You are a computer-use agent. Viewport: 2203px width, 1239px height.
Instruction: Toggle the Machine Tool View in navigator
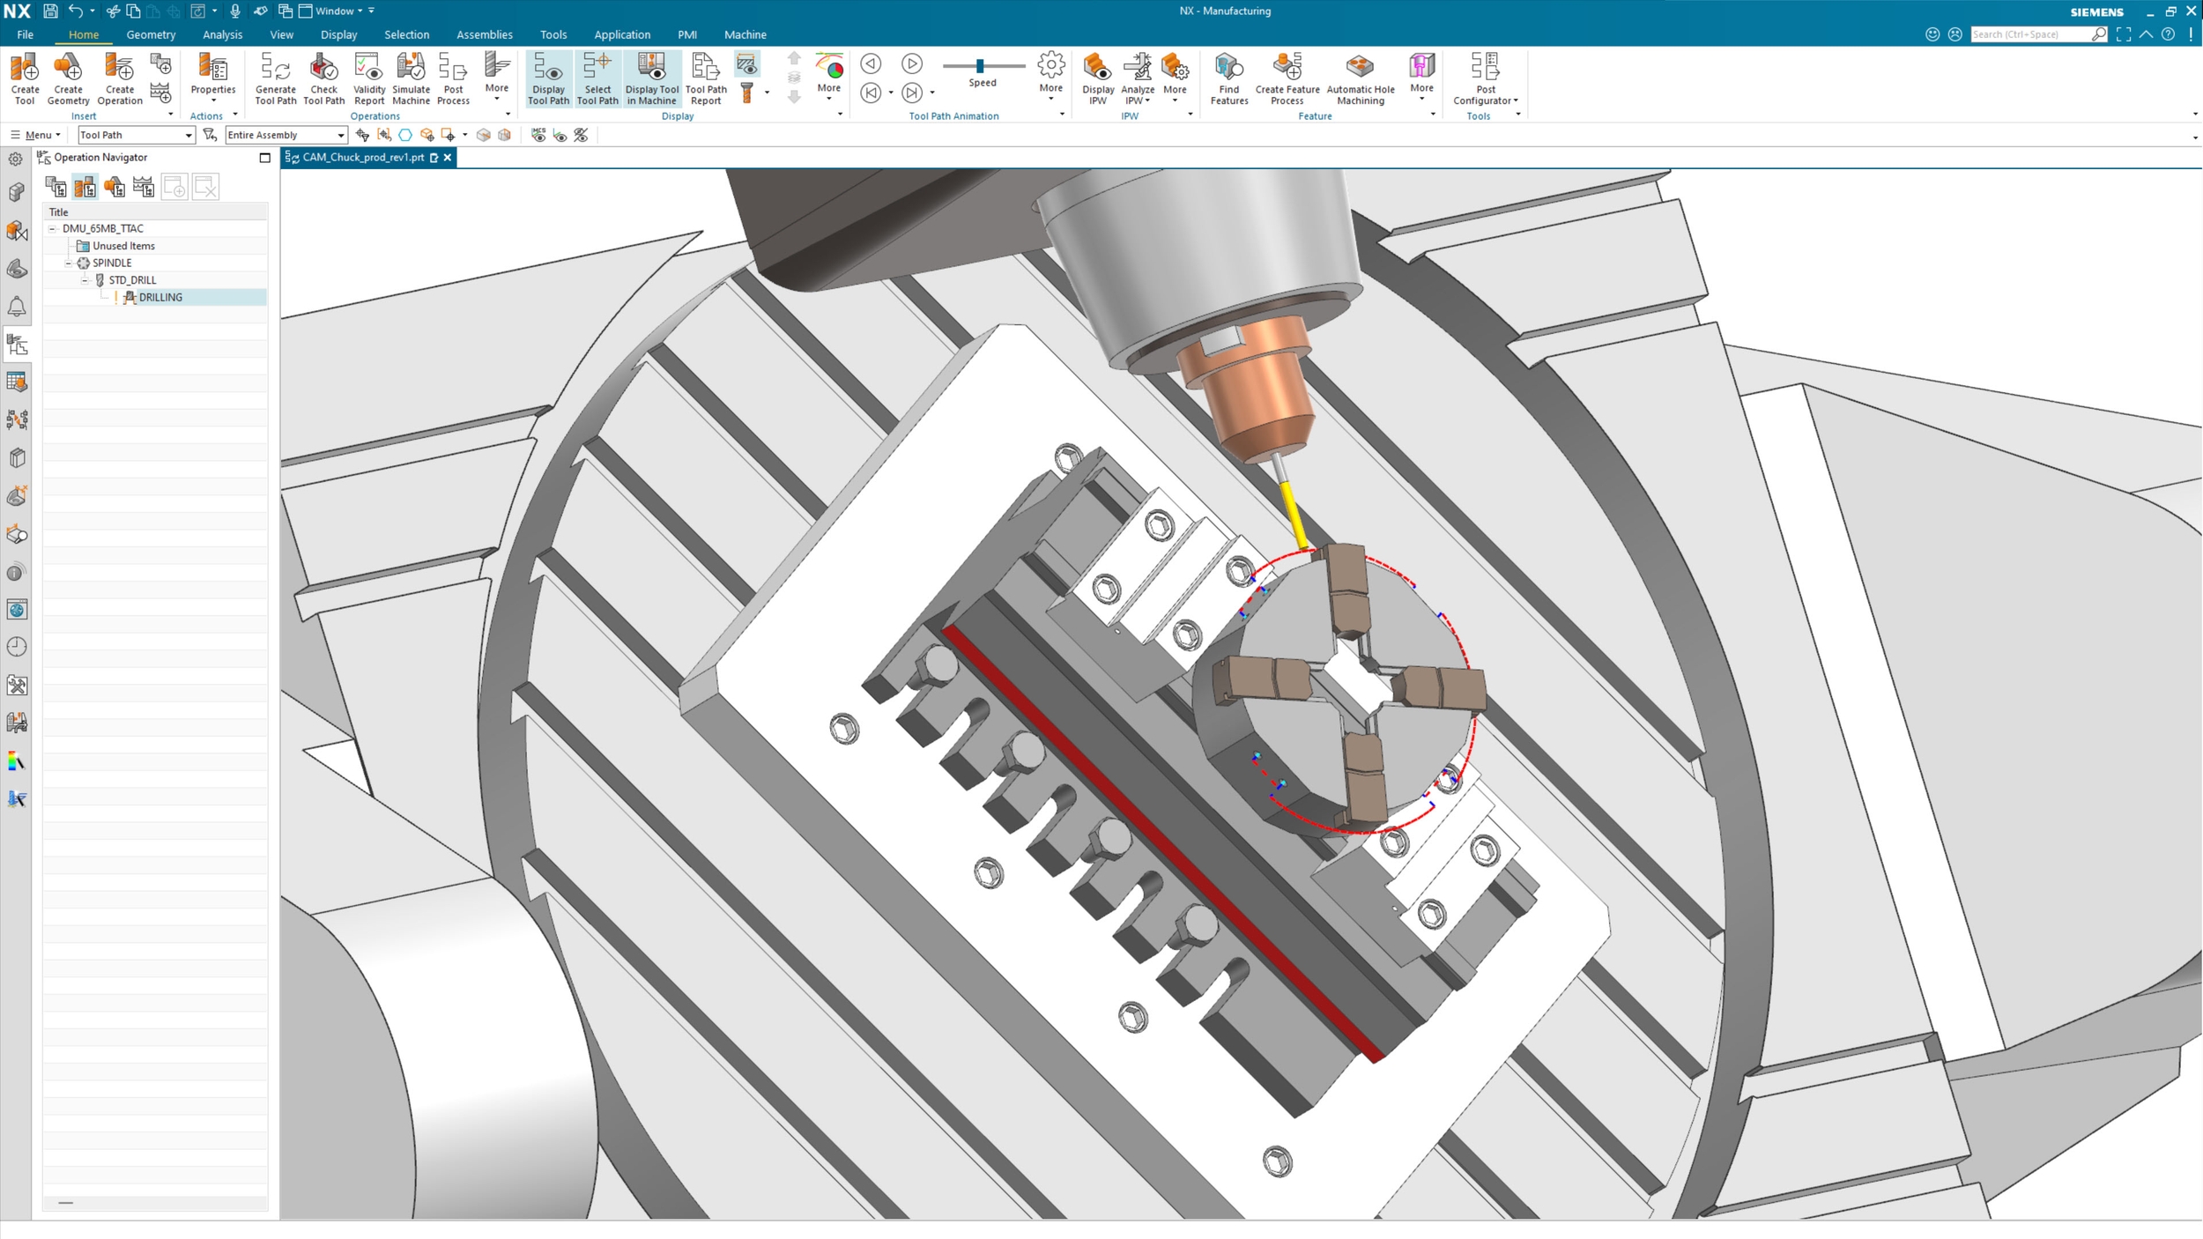tap(85, 187)
